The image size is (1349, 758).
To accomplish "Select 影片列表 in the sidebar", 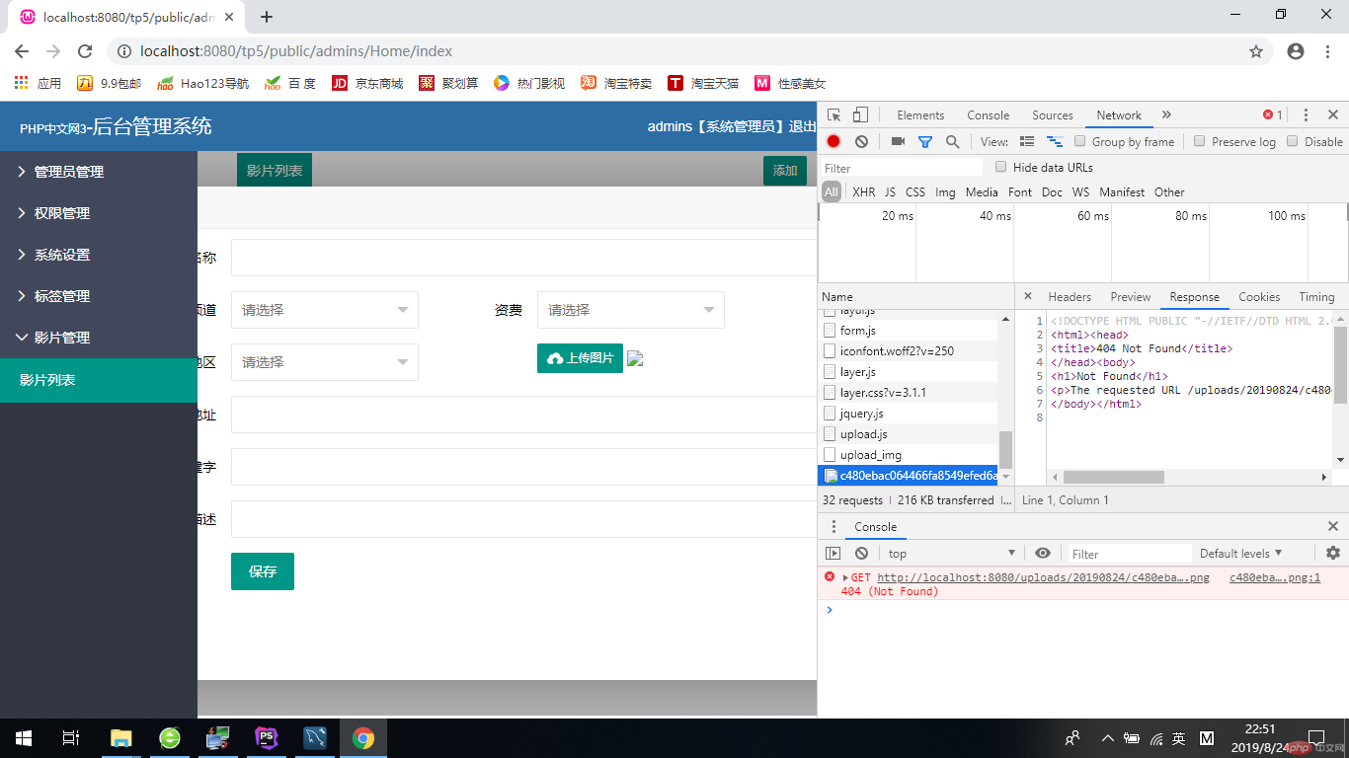I will pyautogui.click(x=99, y=380).
